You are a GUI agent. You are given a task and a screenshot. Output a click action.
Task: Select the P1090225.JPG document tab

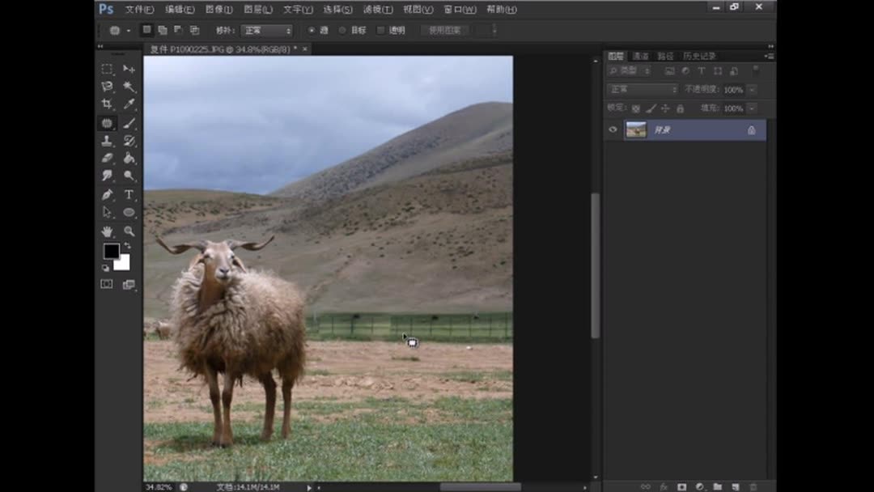click(x=227, y=49)
